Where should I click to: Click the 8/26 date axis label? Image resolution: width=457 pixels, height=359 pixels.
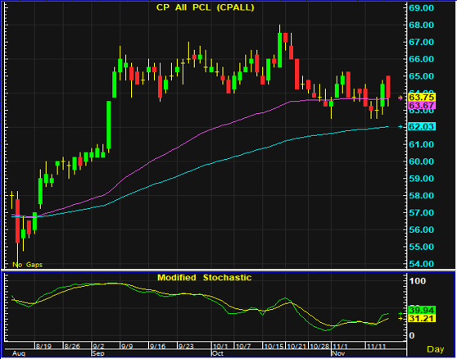click(72, 347)
